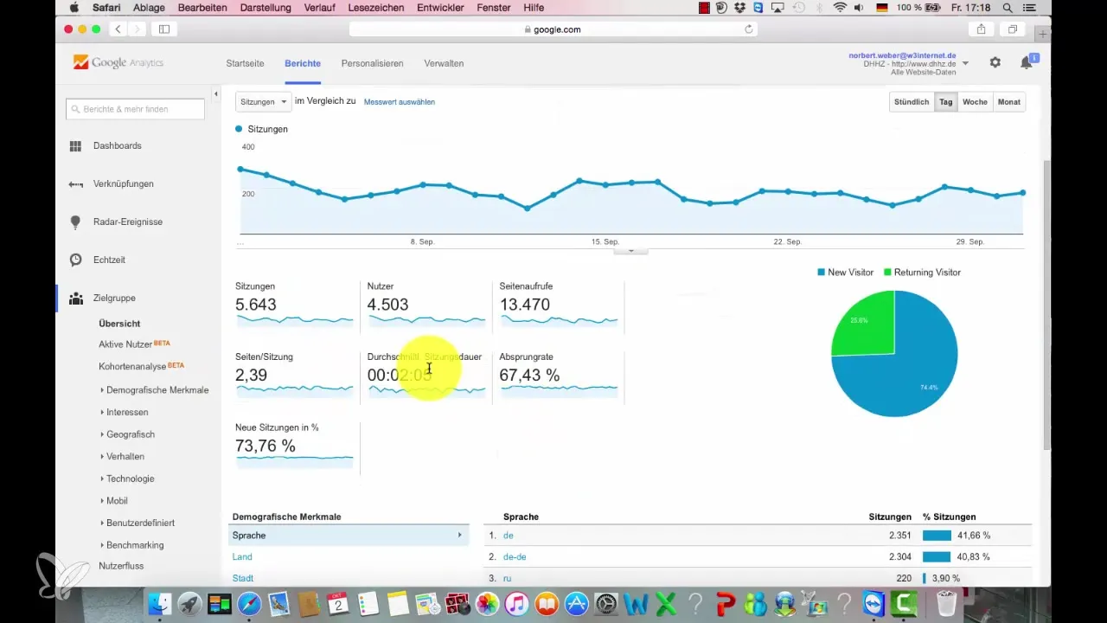
Task: Click the Google Analytics logo
Action: (118, 63)
